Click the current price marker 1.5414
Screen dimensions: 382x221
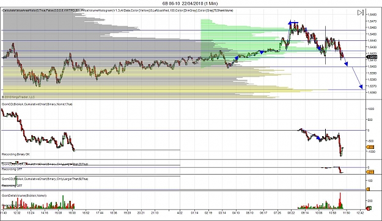pos(372,57)
